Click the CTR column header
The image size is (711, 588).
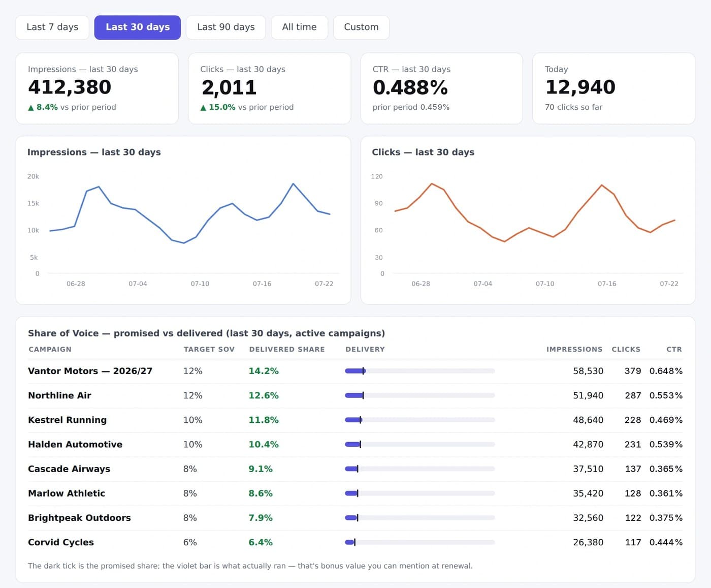[x=674, y=349]
